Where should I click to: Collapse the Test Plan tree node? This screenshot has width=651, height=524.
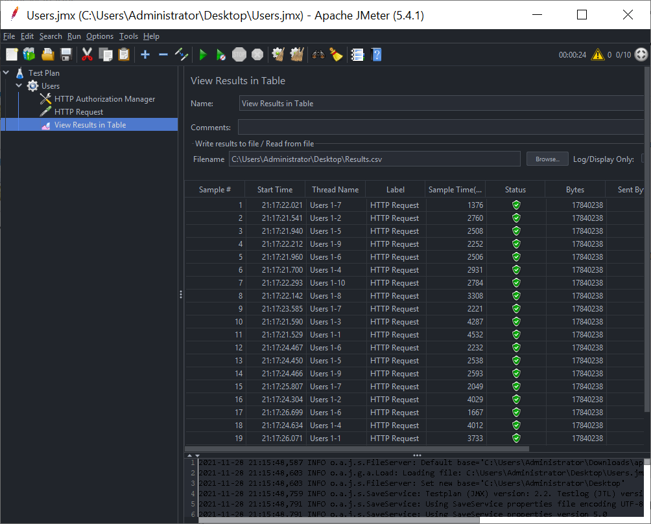(6, 73)
